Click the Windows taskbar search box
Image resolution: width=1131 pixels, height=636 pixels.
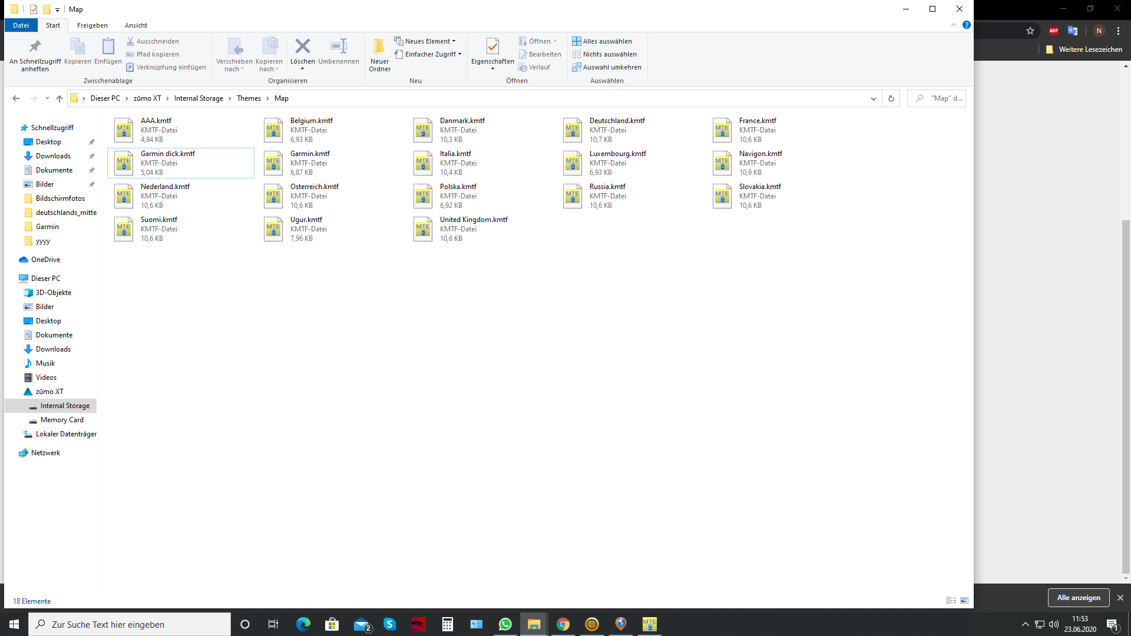[x=130, y=624]
